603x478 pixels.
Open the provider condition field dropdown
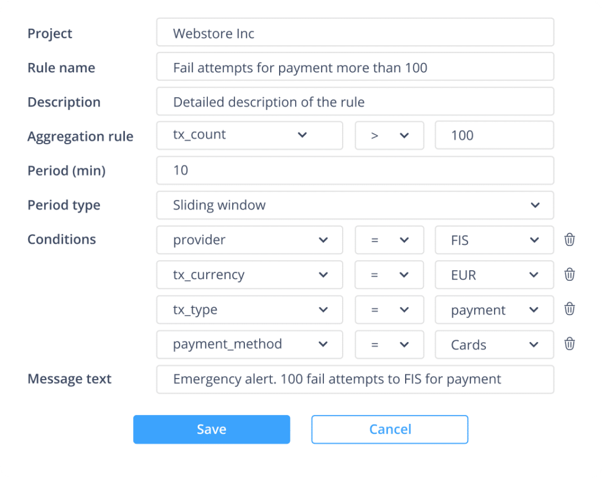pyautogui.click(x=249, y=240)
